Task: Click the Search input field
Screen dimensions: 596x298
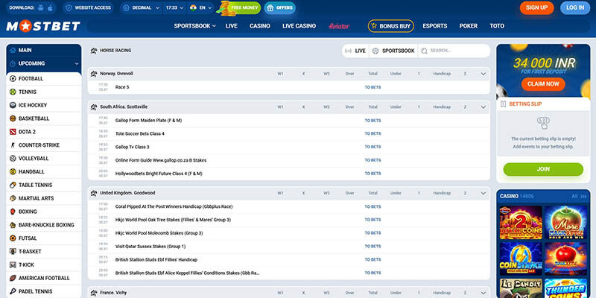Action: [x=454, y=51]
